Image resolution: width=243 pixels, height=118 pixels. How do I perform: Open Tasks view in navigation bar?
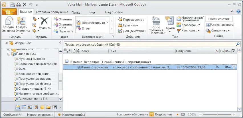[x=36, y=107]
